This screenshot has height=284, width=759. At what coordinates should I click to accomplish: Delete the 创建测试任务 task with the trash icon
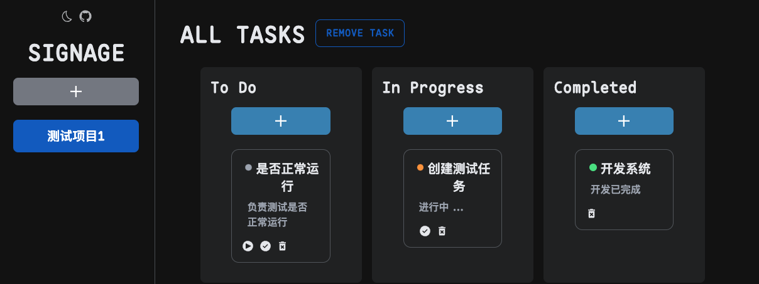(442, 231)
